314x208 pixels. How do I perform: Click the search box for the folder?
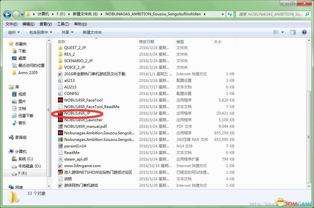(x=273, y=14)
